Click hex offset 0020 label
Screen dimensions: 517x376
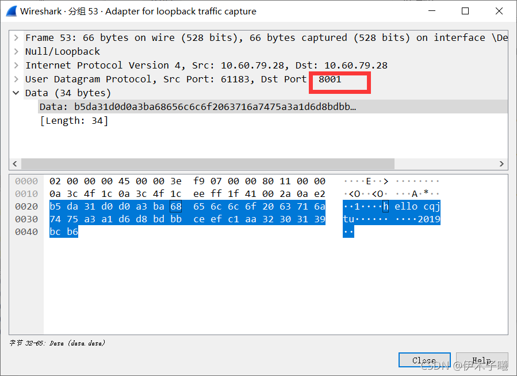[26, 207]
